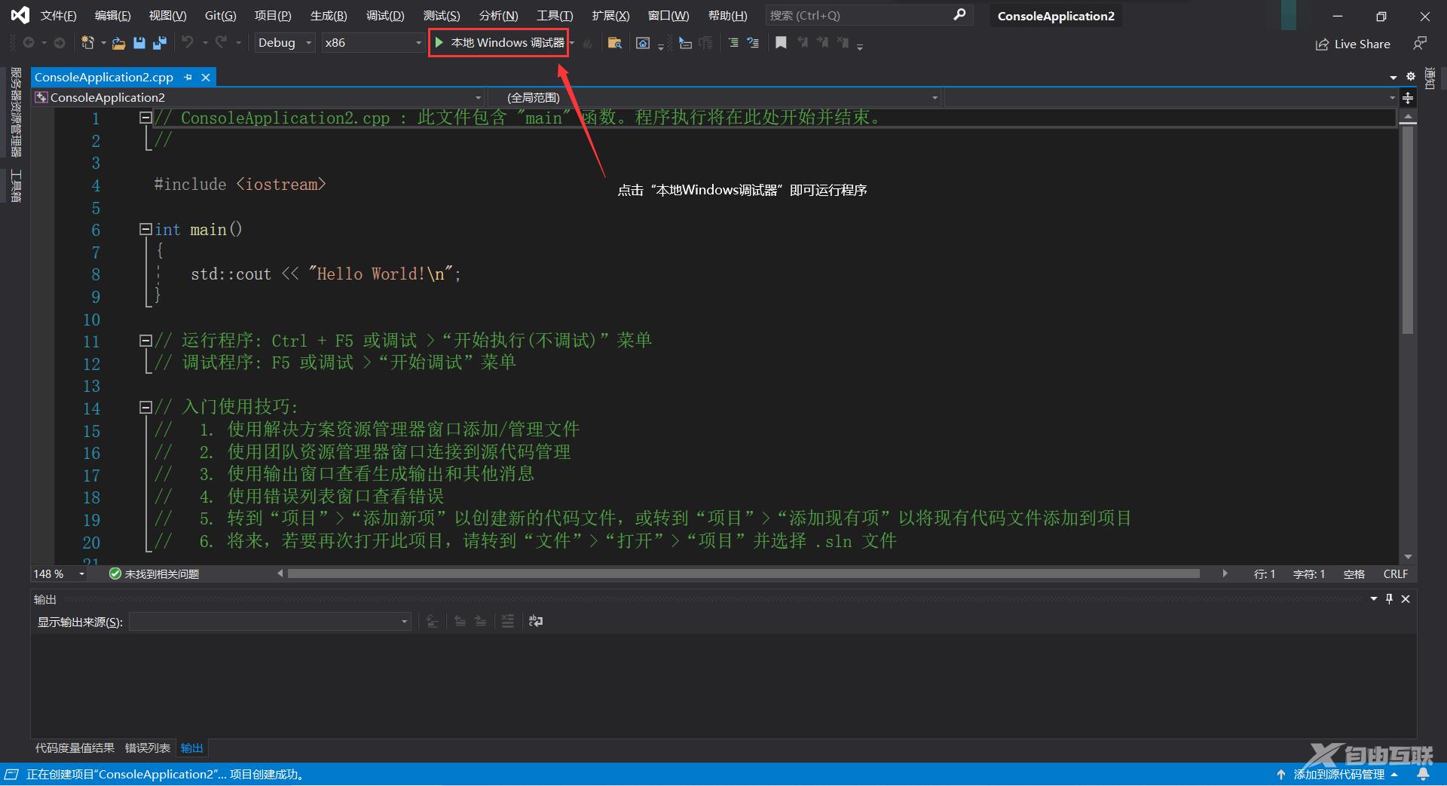Open the 调试(D) menu
Screen dimensions: 1447x786
(x=385, y=15)
